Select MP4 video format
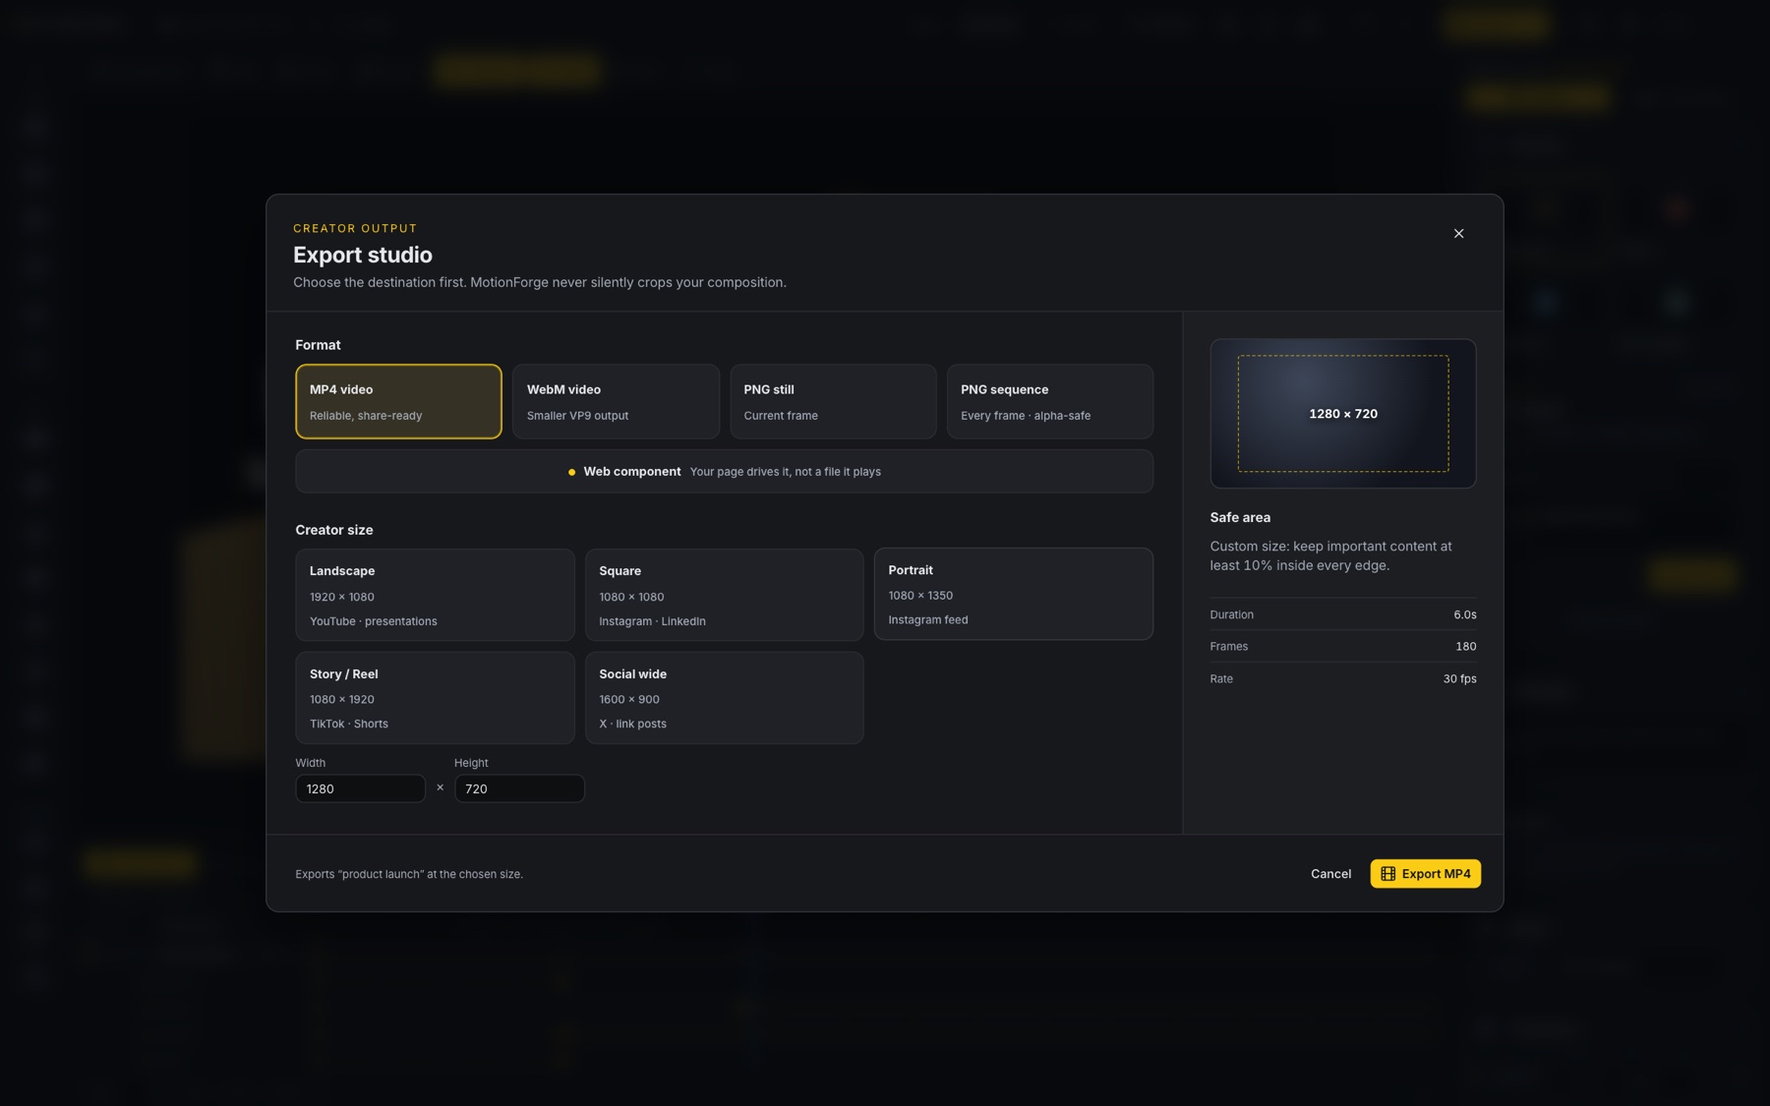 pyautogui.click(x=398, y=401)
